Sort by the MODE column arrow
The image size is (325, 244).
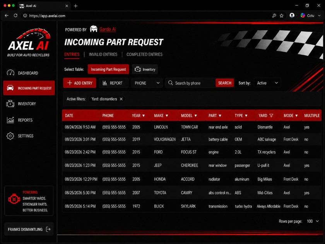tap(296, 115)
